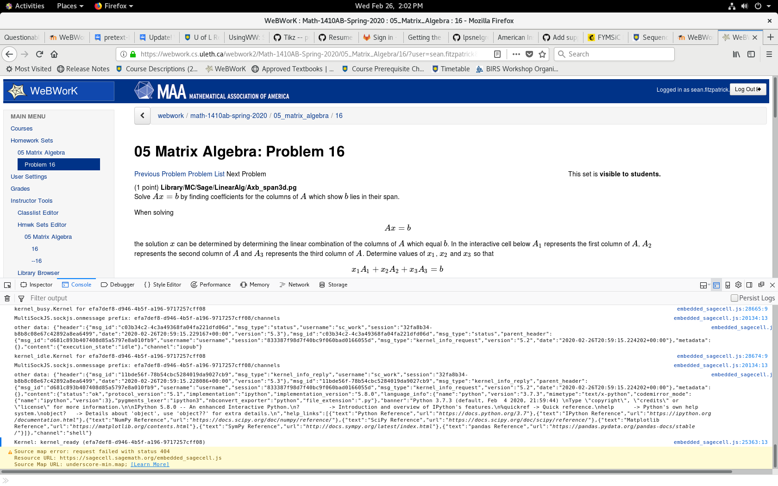The height and width of the screenshot is (486, 778).
Task: Click embedded_sagecell.js:28665:9 source link
Action: (722, 309)
